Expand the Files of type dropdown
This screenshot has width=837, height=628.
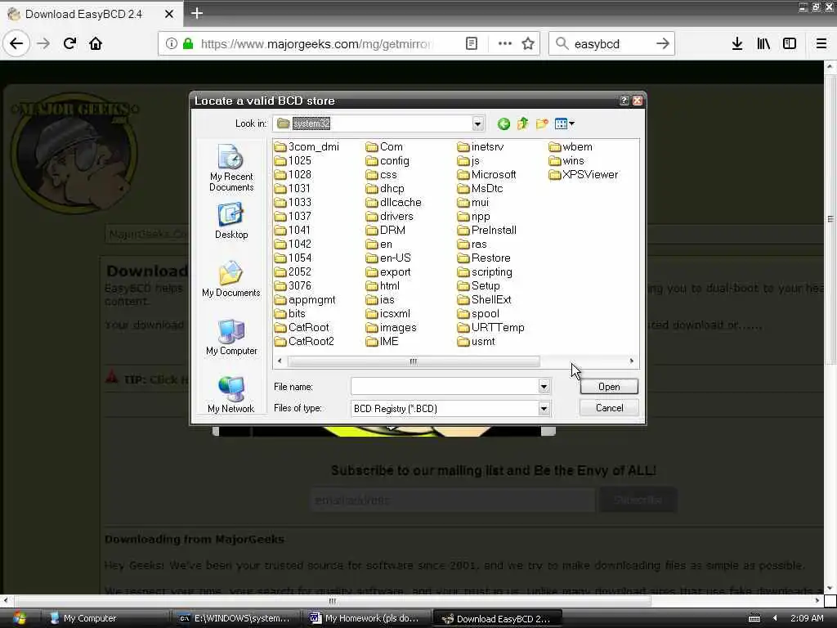pos(544,409)
